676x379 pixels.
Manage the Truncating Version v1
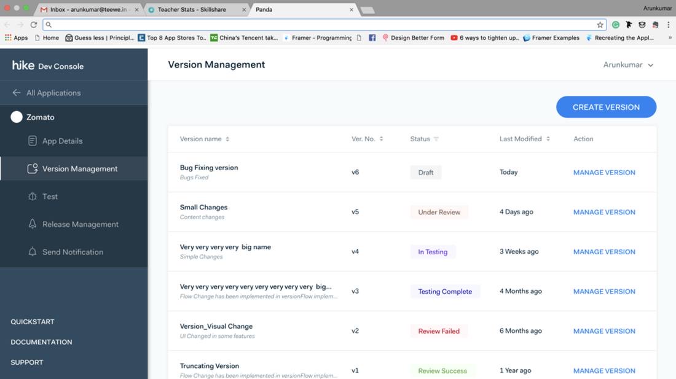click(604, 370)
